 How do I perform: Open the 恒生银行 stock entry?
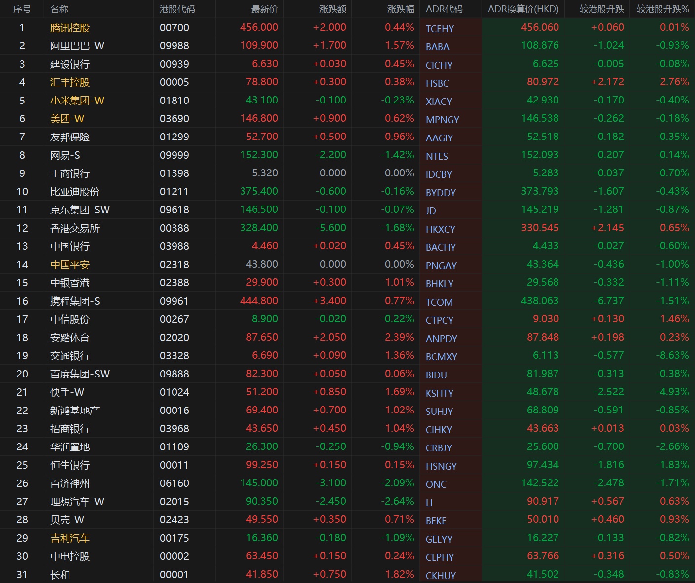pyautogui.click(x=70, y=465)
